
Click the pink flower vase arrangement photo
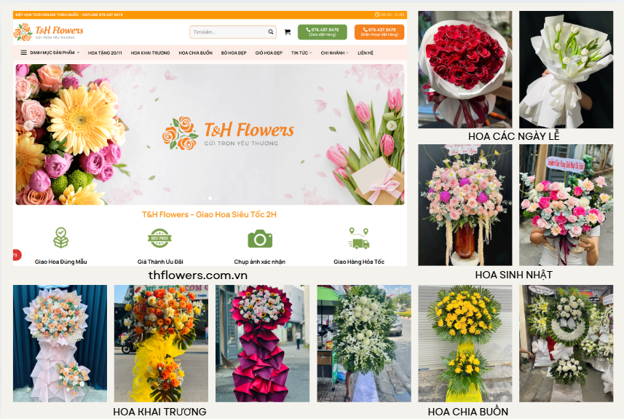465,205
